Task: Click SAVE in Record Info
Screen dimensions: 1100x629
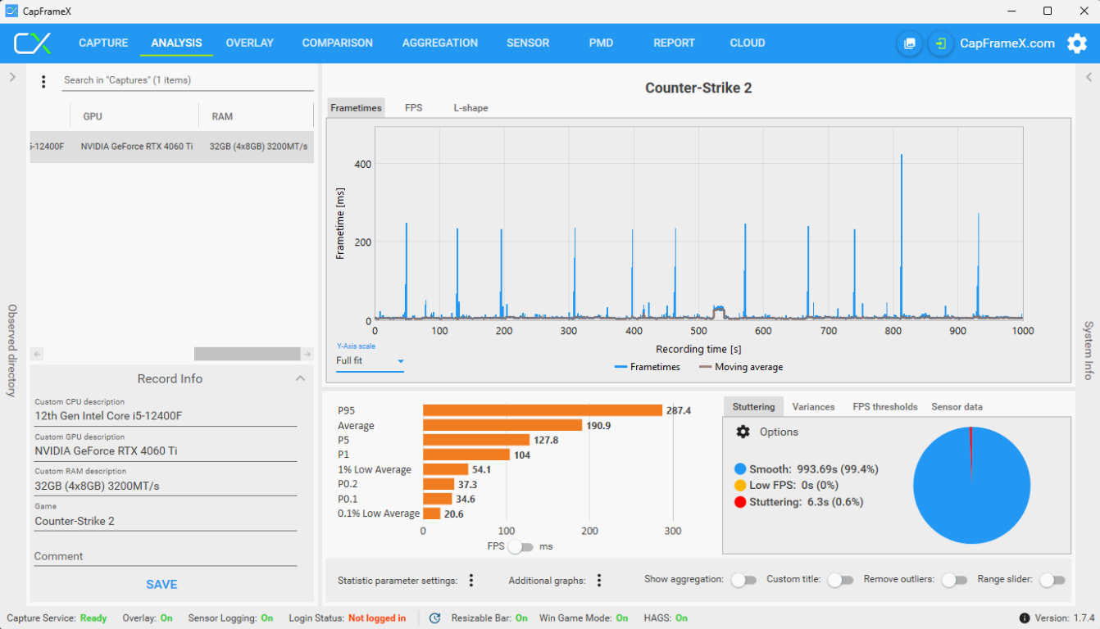Action: coord(161,584)
